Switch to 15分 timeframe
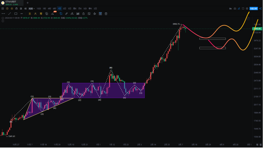 point(39,8)
